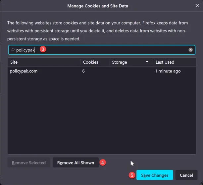Screen dimensions: 203x185
Task: Confirm with the Save Changes button
Action: 155,175
